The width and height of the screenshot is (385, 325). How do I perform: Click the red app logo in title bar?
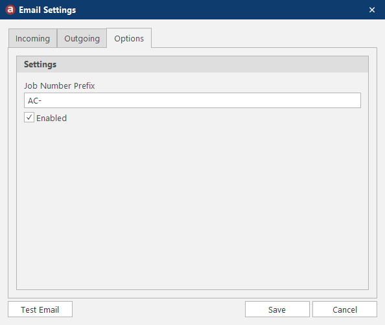tap(10, 10)
